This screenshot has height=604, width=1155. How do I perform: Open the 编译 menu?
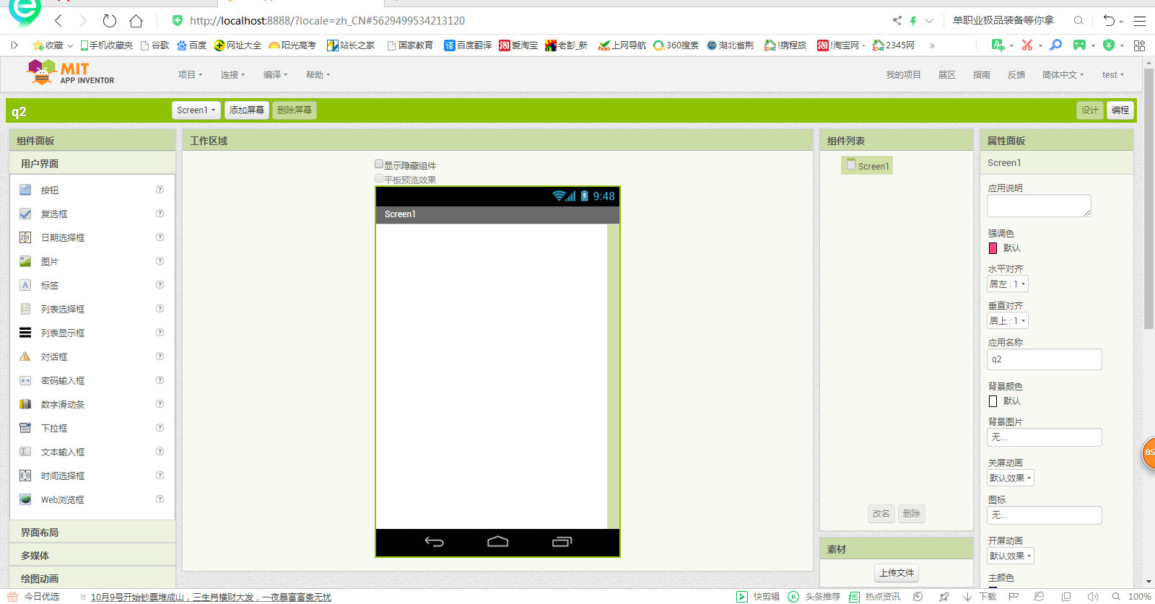275,75
